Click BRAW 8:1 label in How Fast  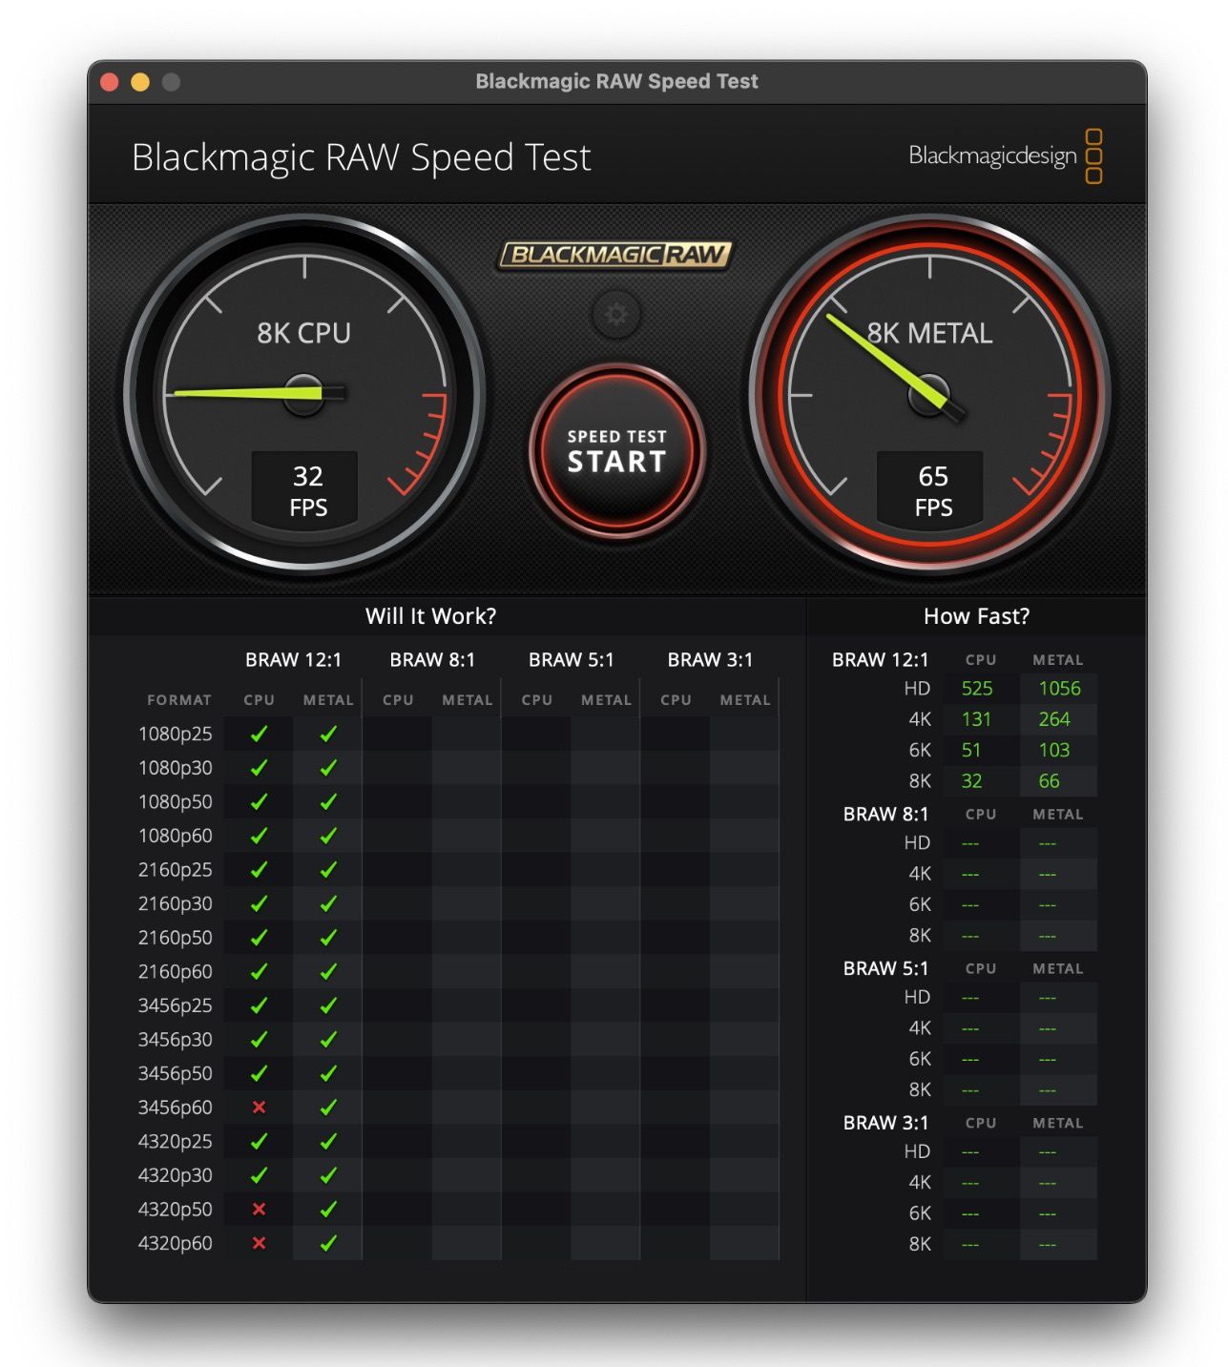coord(885,815)
